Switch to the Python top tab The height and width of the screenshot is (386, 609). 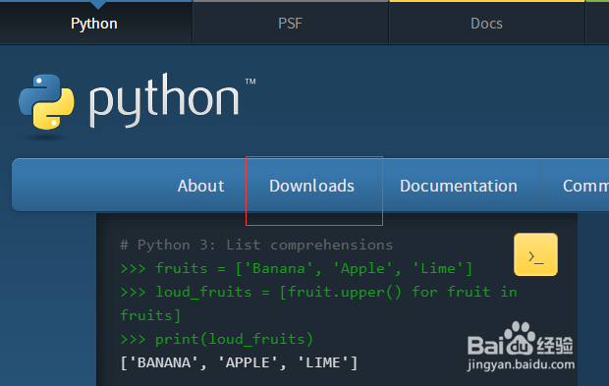pos(94,24)
